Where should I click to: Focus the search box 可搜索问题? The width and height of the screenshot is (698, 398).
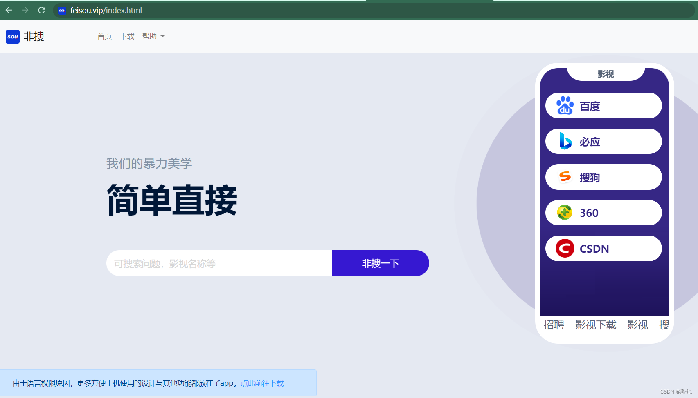click(x=219, y=263)
